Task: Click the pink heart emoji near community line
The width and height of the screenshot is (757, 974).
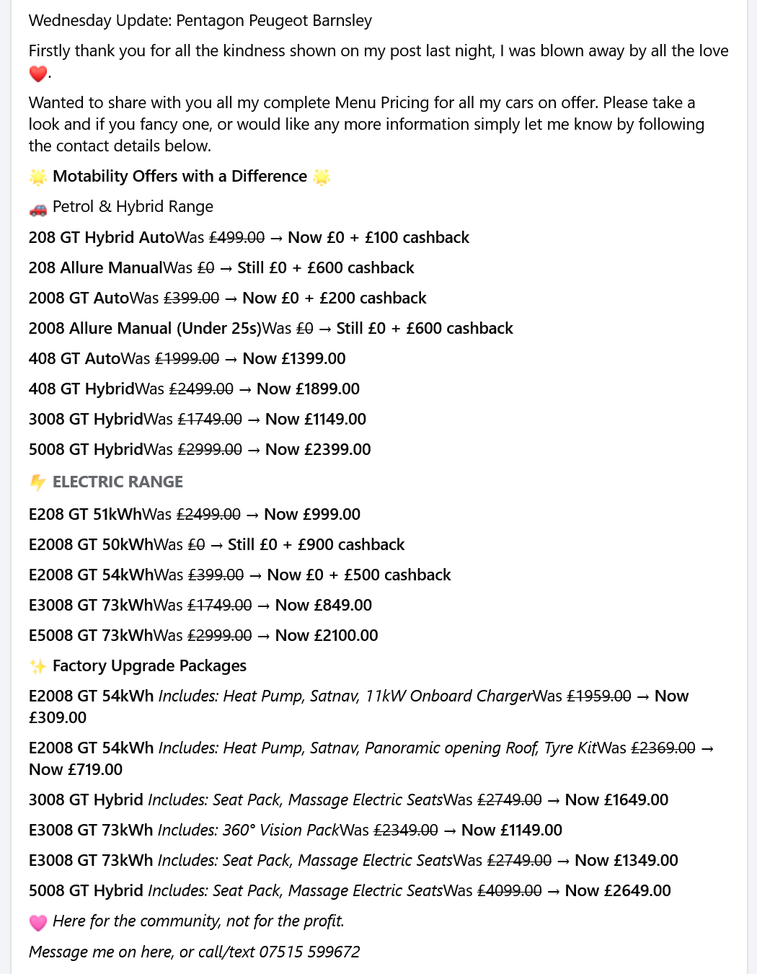Action: (37, 922)
